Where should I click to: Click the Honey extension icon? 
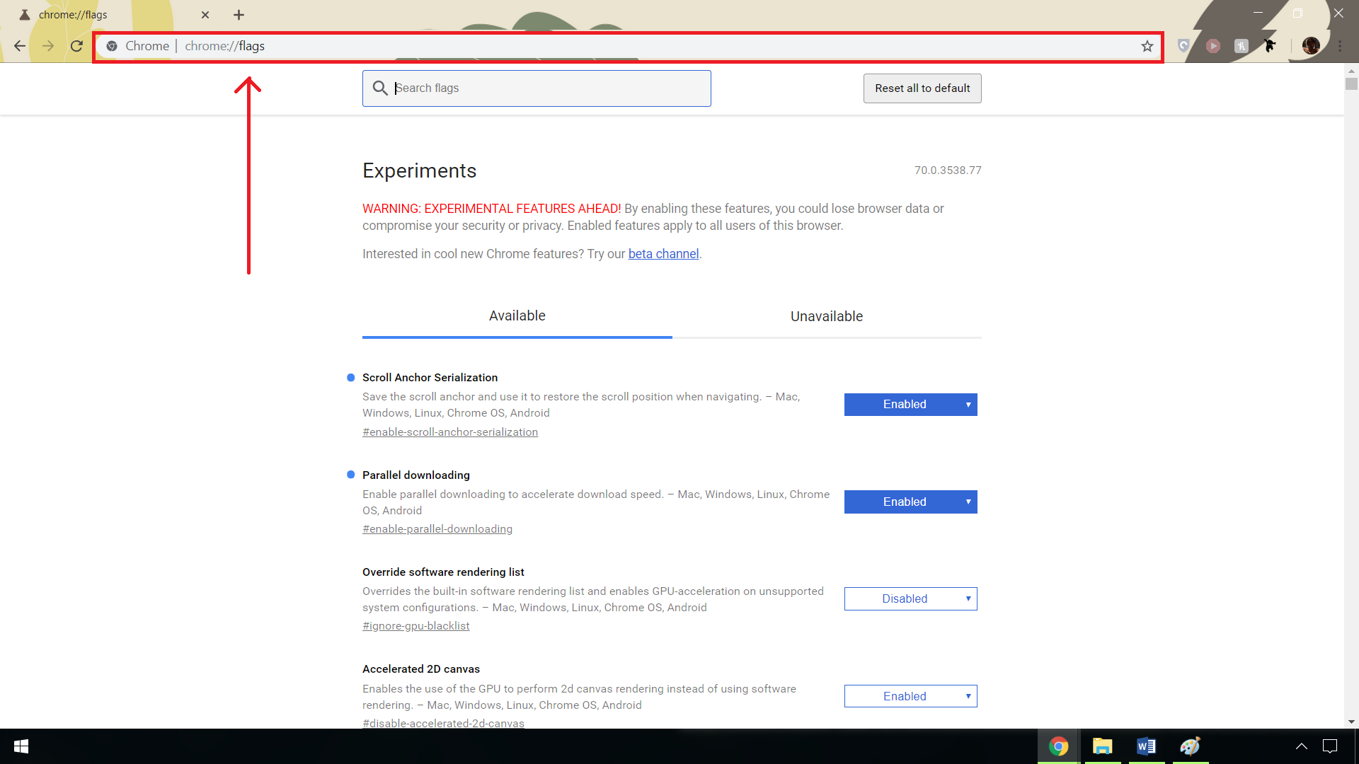[x=1241, y=46]
